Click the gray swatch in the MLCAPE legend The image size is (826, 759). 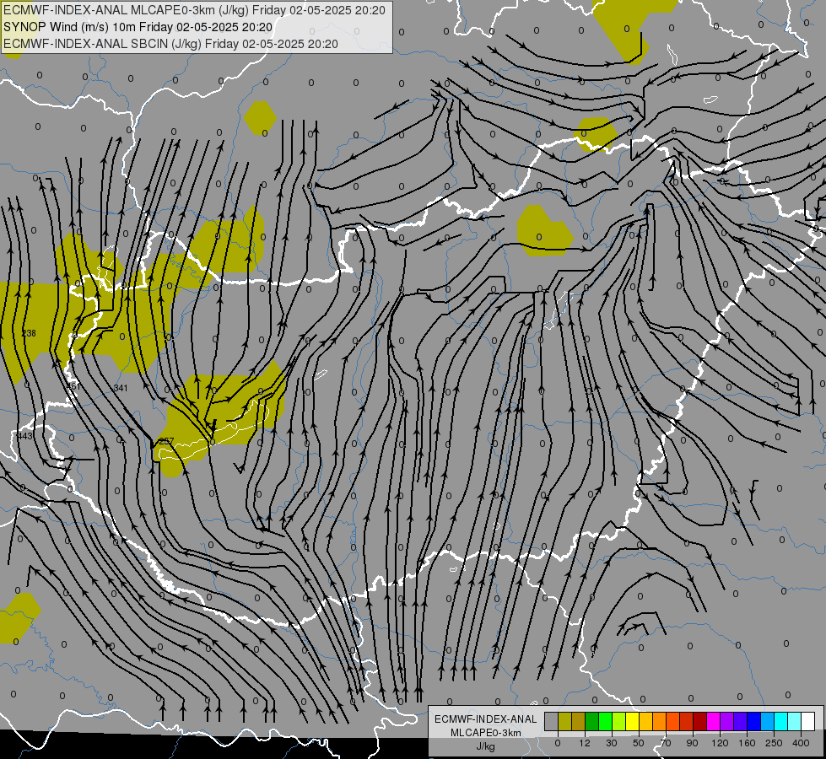pos(552,721)
